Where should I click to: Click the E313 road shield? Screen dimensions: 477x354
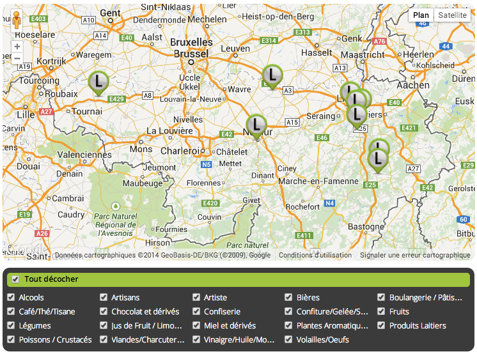[302, 32]
